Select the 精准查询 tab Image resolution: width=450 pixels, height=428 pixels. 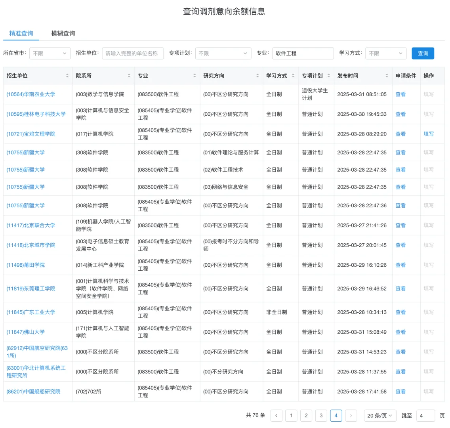tap(21, 33)
